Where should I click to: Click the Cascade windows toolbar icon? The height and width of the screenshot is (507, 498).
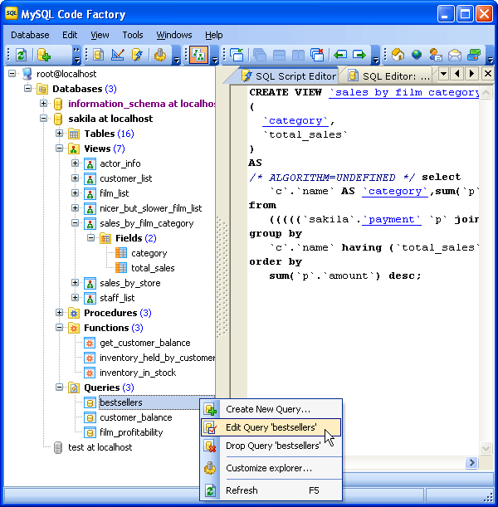260,55
